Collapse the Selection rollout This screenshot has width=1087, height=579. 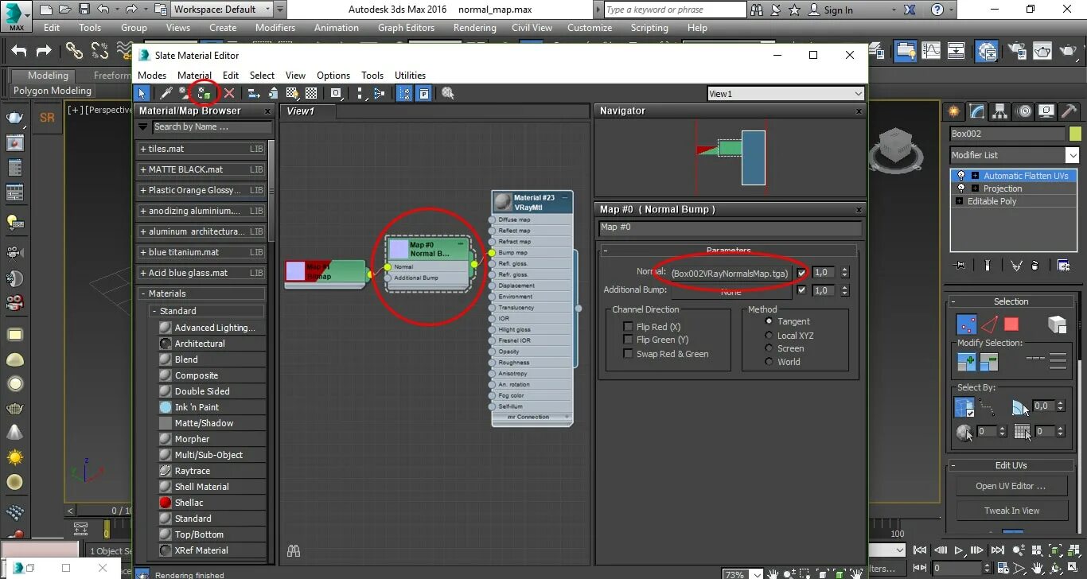953,302
